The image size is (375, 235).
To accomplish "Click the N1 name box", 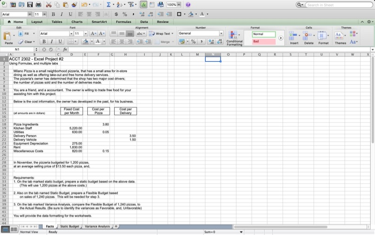I will point(17,49).
